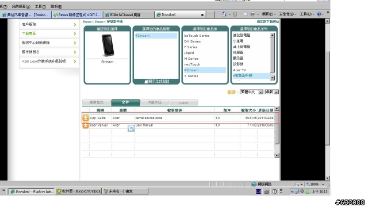Click page scrollbar down arrow
The height and width of the screenshot is (207, 368).
[327, 178]
